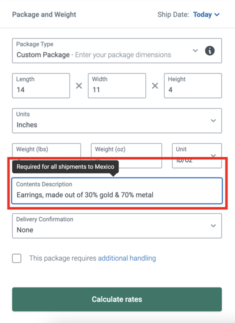Click the Package and Weight heading
Screen dimensions: 235x323
point(44,14)
